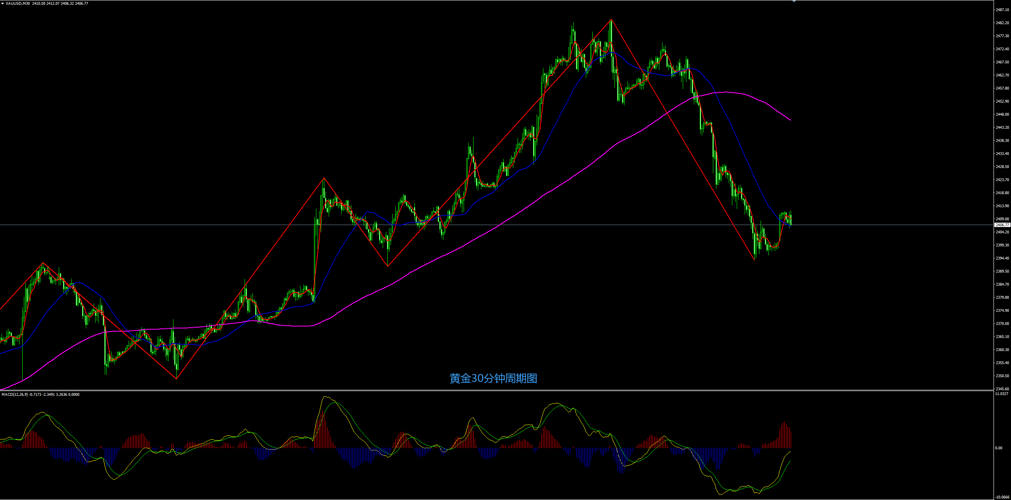
Task: Click the 2384.70 price scale value
Action: tap(1002, 284)
